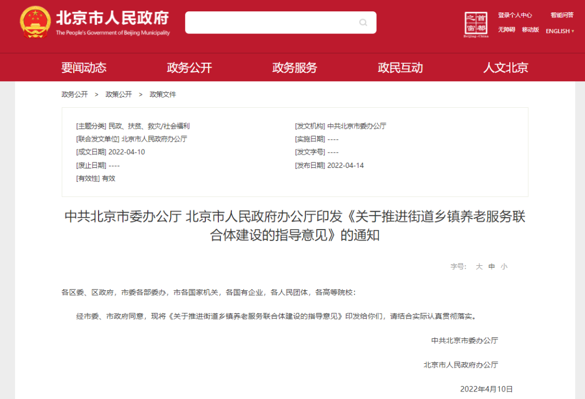Viewport: 585px width, 399px height.
Task: Open the 政民互动 menu
Action: pos(400,68)
